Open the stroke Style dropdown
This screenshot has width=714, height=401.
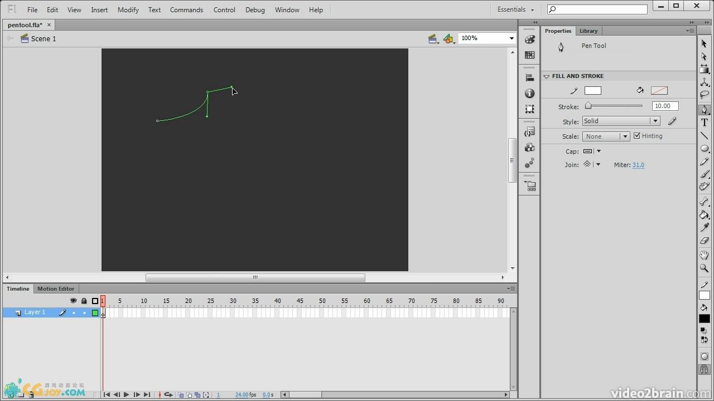[x=621, y=121]
